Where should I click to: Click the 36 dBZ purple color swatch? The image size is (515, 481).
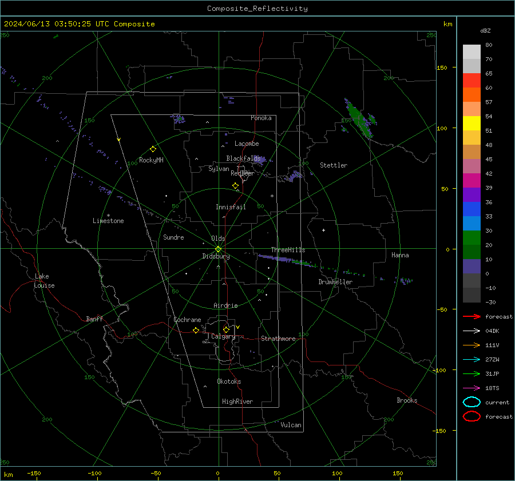coord(472,195)
